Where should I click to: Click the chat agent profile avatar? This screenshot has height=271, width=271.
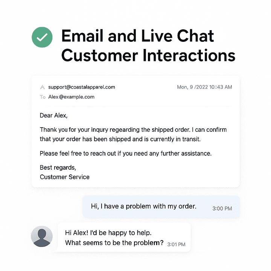pos(42,236)
